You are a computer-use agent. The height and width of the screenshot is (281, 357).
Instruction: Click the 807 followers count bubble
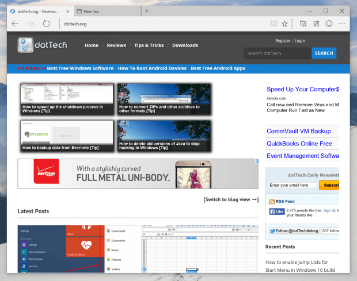(x=330, y=231)
